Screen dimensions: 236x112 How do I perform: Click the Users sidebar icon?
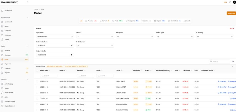(x=2, y=88)
